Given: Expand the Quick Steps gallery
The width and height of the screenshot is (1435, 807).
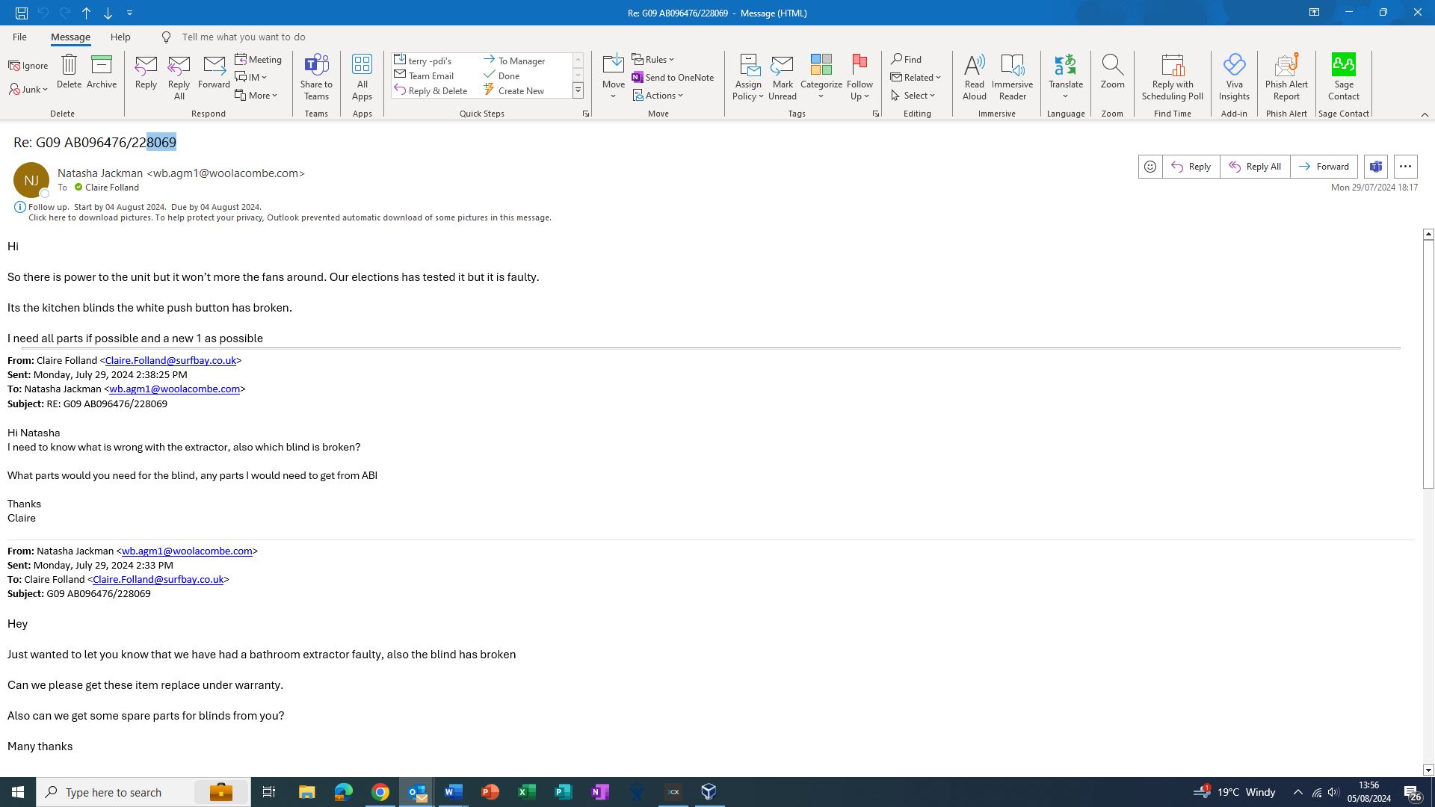Looking at the screenshot, I should tap(578, 90).
